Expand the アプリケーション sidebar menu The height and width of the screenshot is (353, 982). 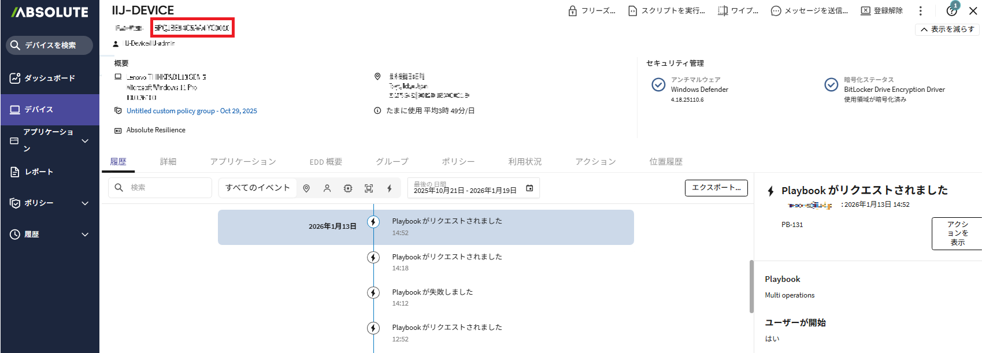[85, 140]
